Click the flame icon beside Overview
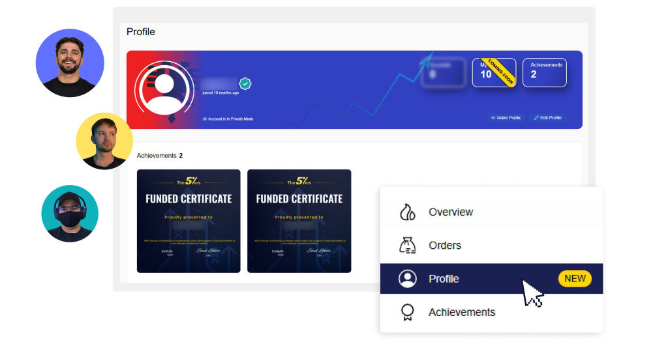 click(408, 212)
